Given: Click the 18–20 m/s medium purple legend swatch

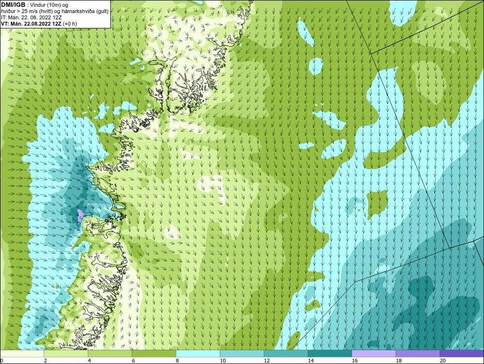Looking at the screenshot, I should coord(418,353).
